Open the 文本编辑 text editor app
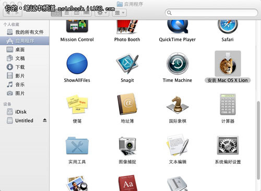Image resolution: width=261 pixels, height=191 pixels. pyautogui.click(x=177, y=145)
